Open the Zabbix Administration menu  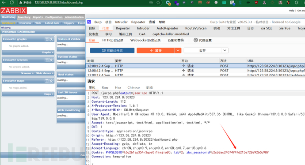coord(74,17)
